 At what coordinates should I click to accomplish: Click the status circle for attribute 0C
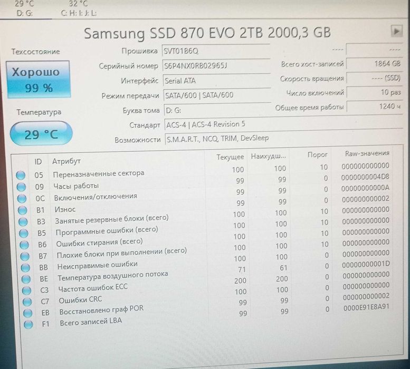point(22,199)
